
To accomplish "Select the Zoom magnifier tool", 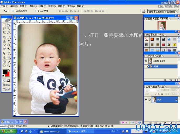I will click(9, 66).
